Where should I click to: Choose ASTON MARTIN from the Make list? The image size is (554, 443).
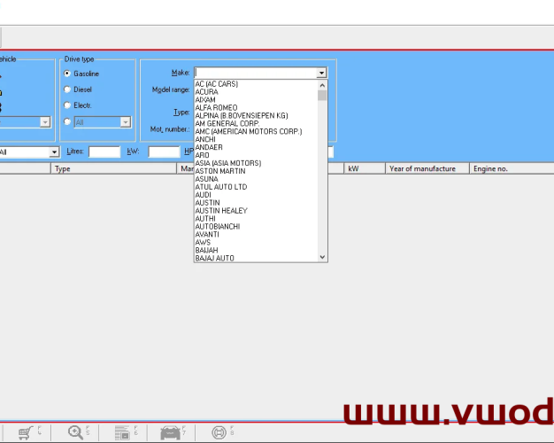pos(256,171)
